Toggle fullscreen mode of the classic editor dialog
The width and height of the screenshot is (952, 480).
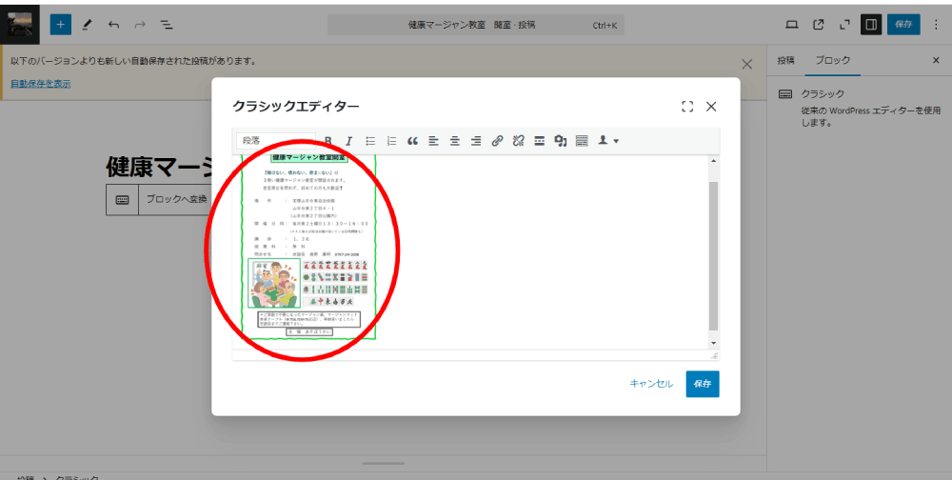coord(687,107)
